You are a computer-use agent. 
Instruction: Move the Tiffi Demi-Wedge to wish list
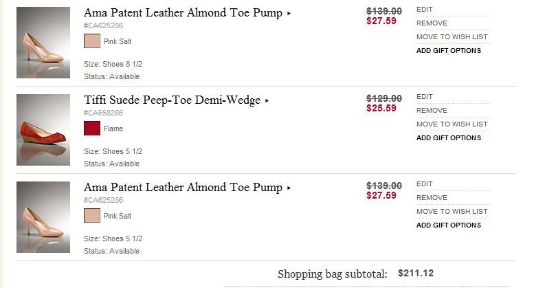452,124
